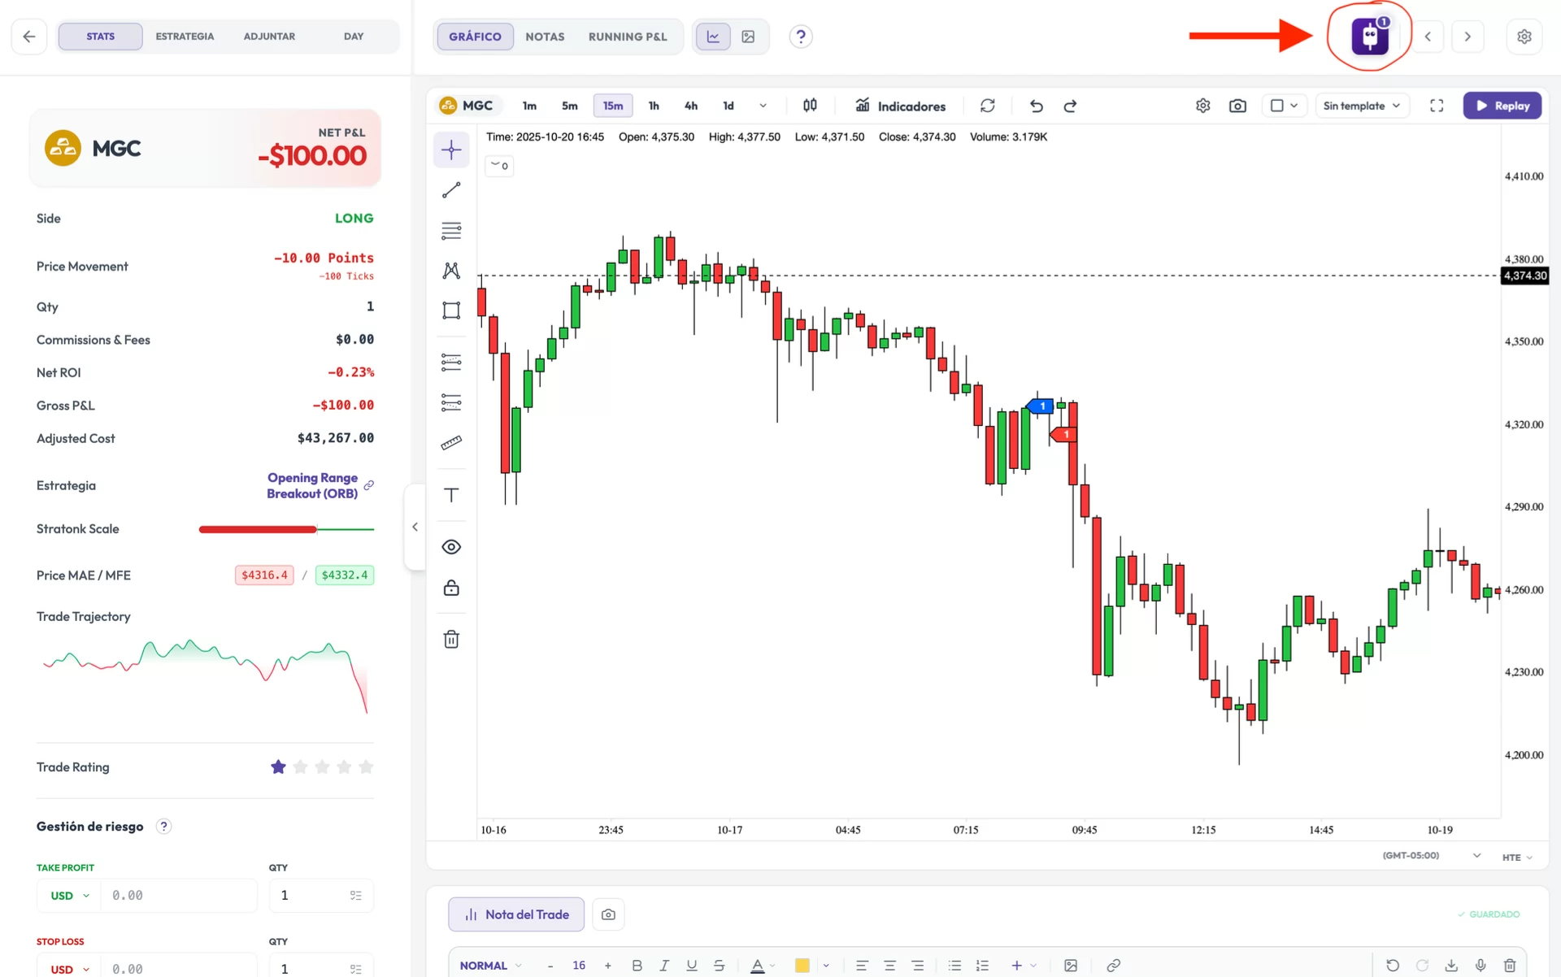Select the ruler measurement tool
The height and width of the screenshot is (977, 1561).
tap(451, 443)
